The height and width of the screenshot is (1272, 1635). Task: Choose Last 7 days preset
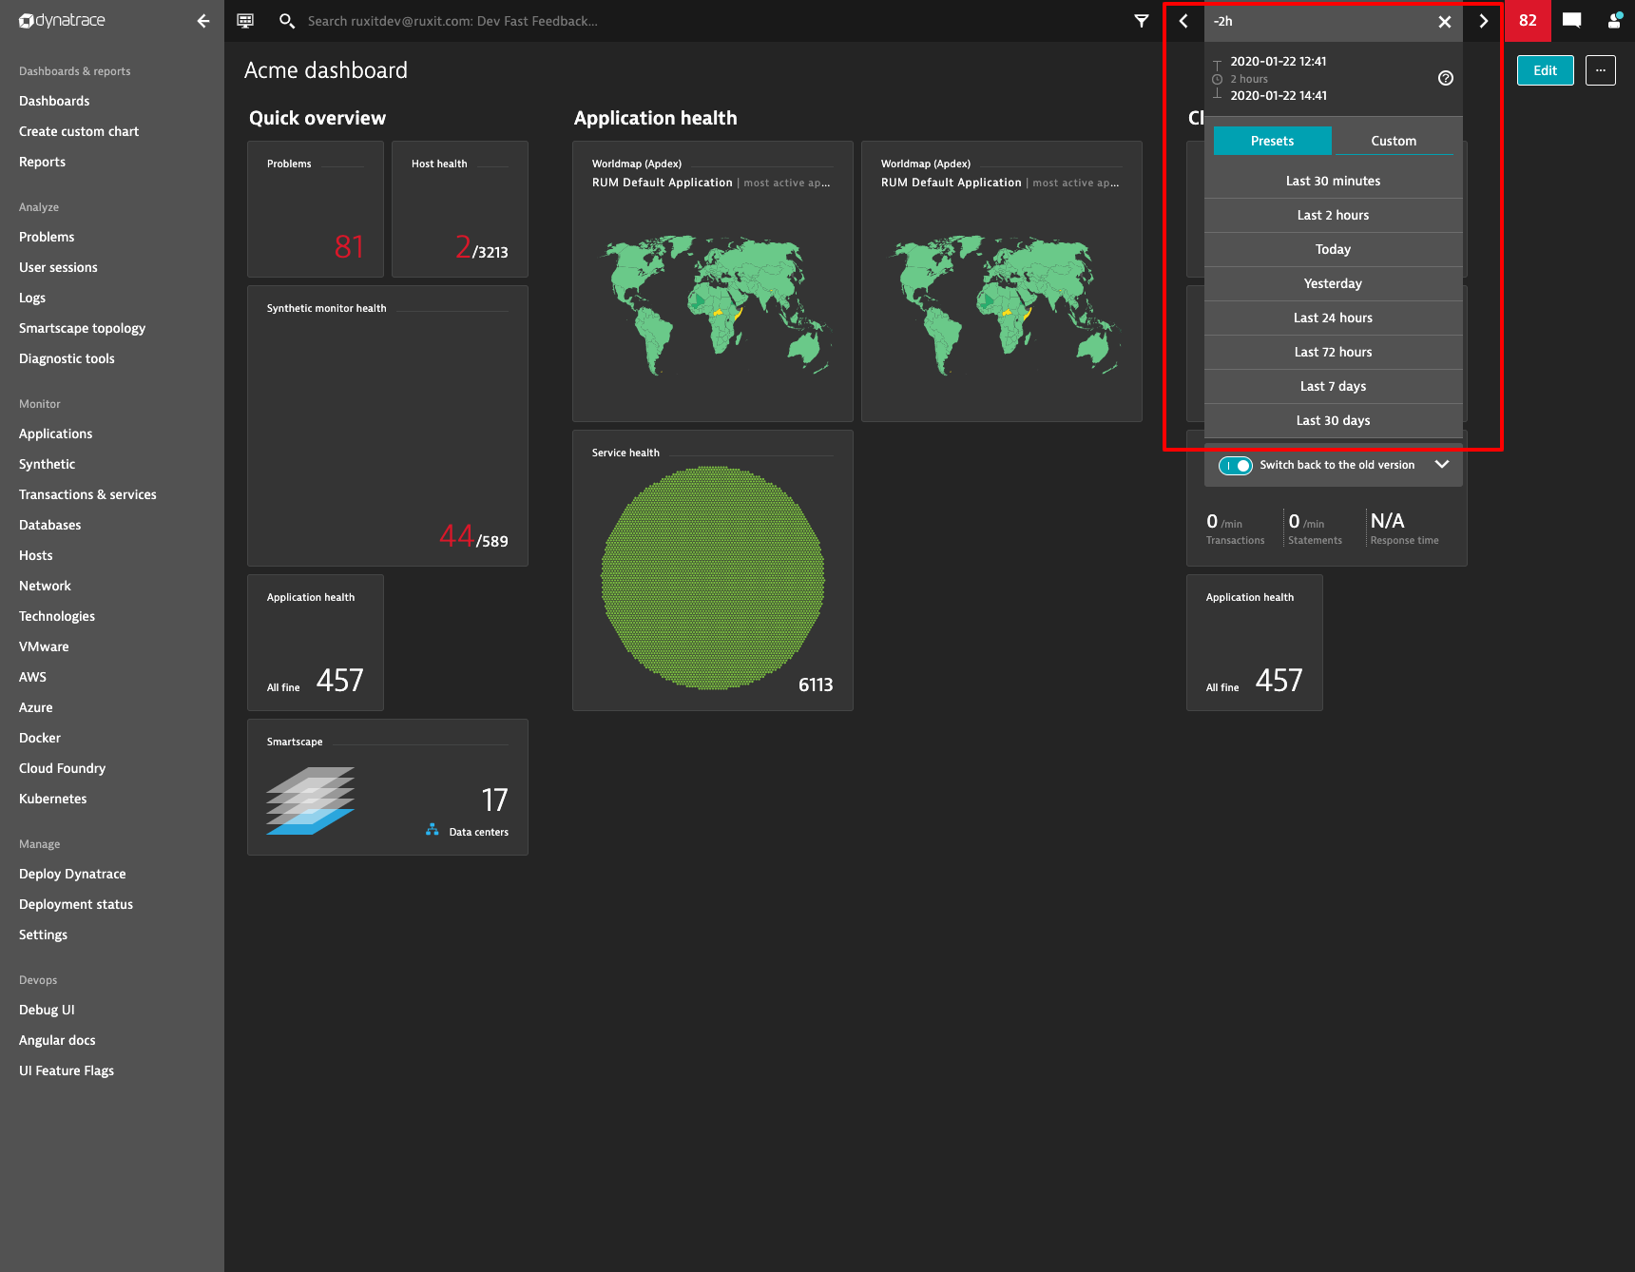click(1334, 386)
